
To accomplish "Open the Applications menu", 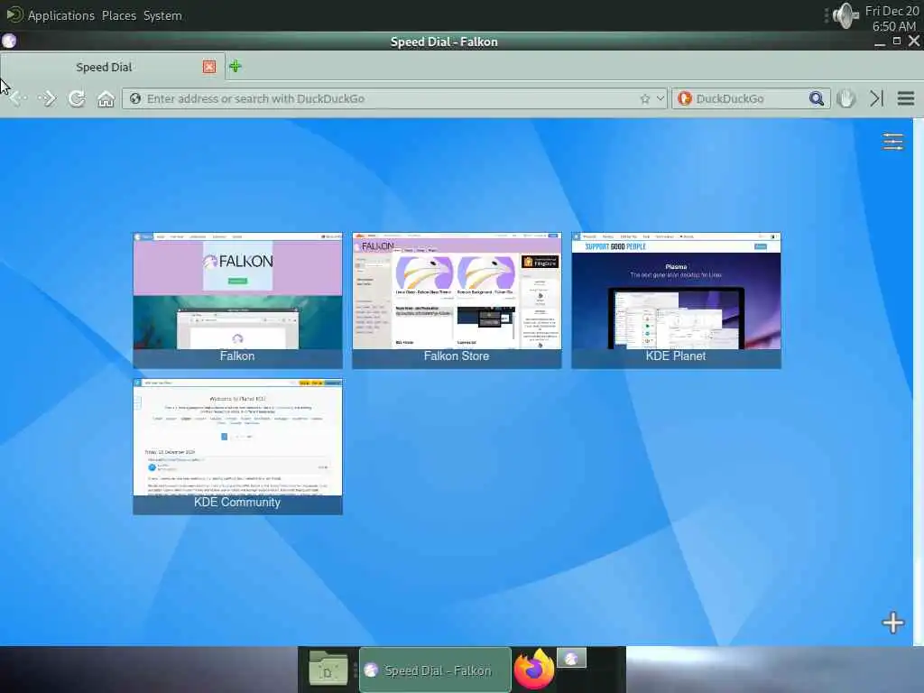I will (60, 15).
